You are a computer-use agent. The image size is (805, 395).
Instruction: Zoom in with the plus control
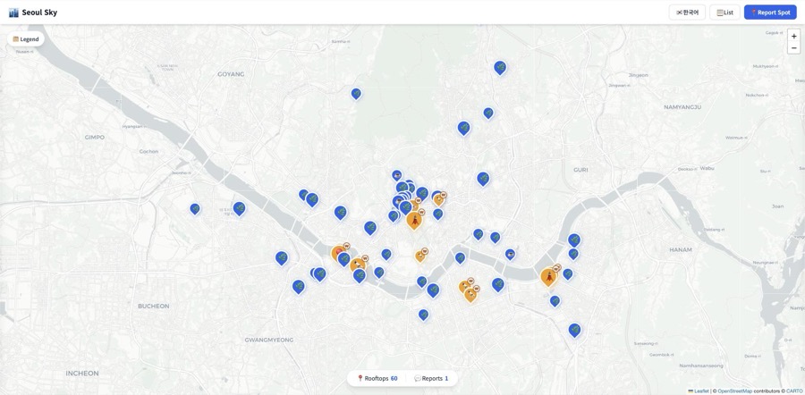pyautogui.click(x=793, y=37)
